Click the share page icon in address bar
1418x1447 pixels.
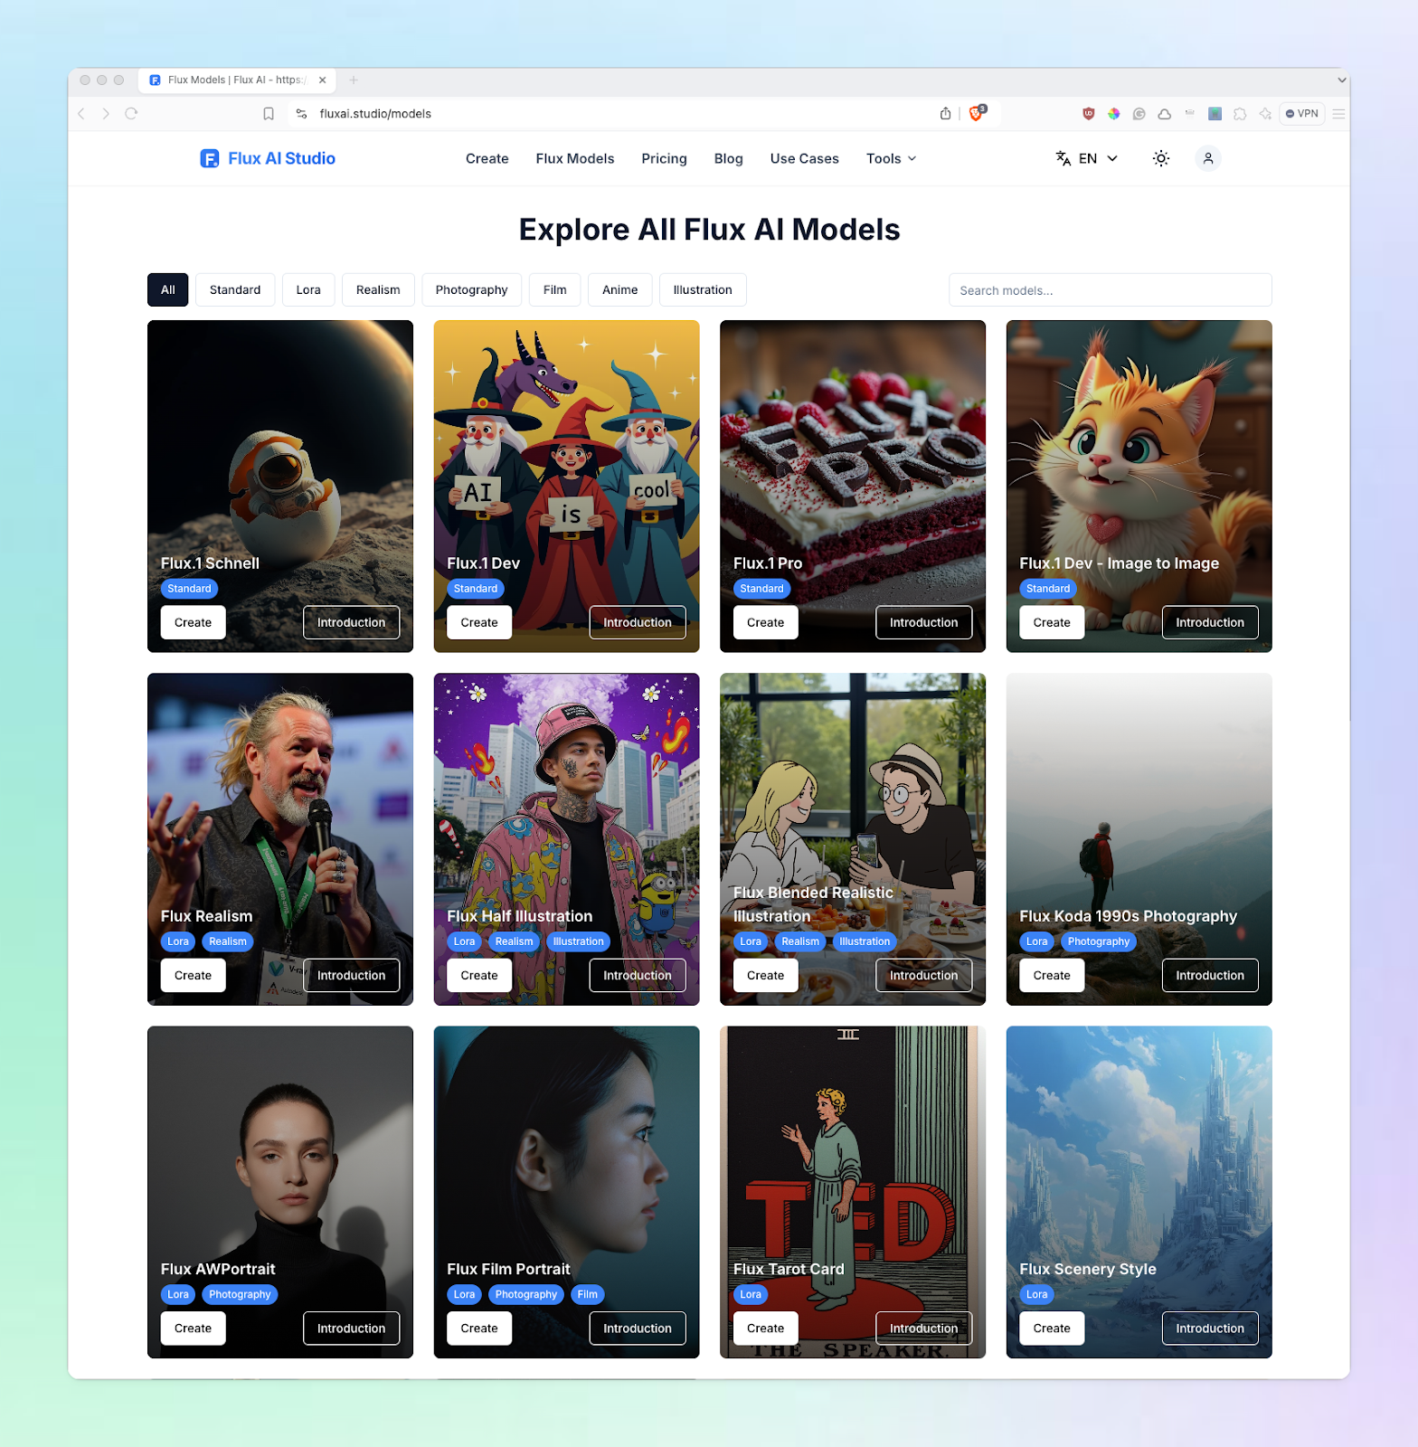point(945,113)
